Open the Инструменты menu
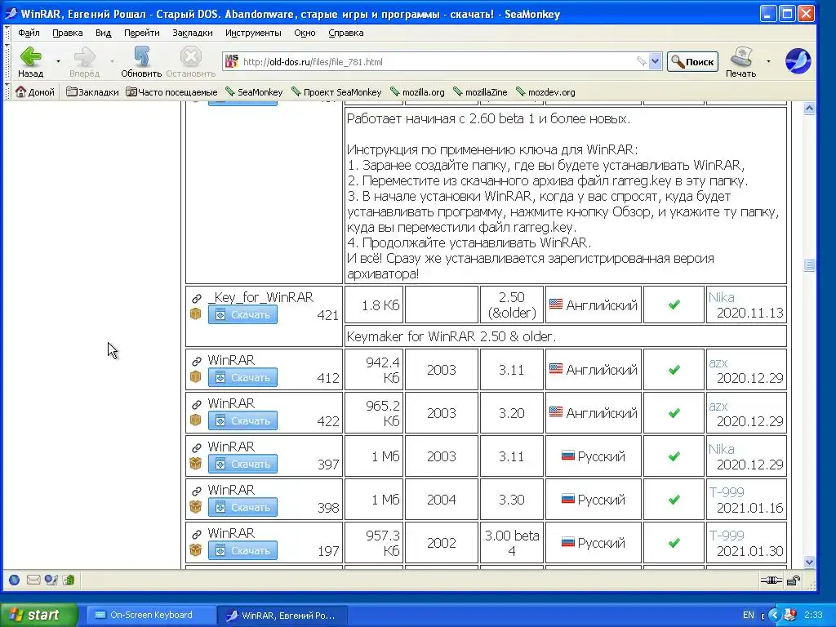Viewport: 836px width, 627px height. pos(253,33)
